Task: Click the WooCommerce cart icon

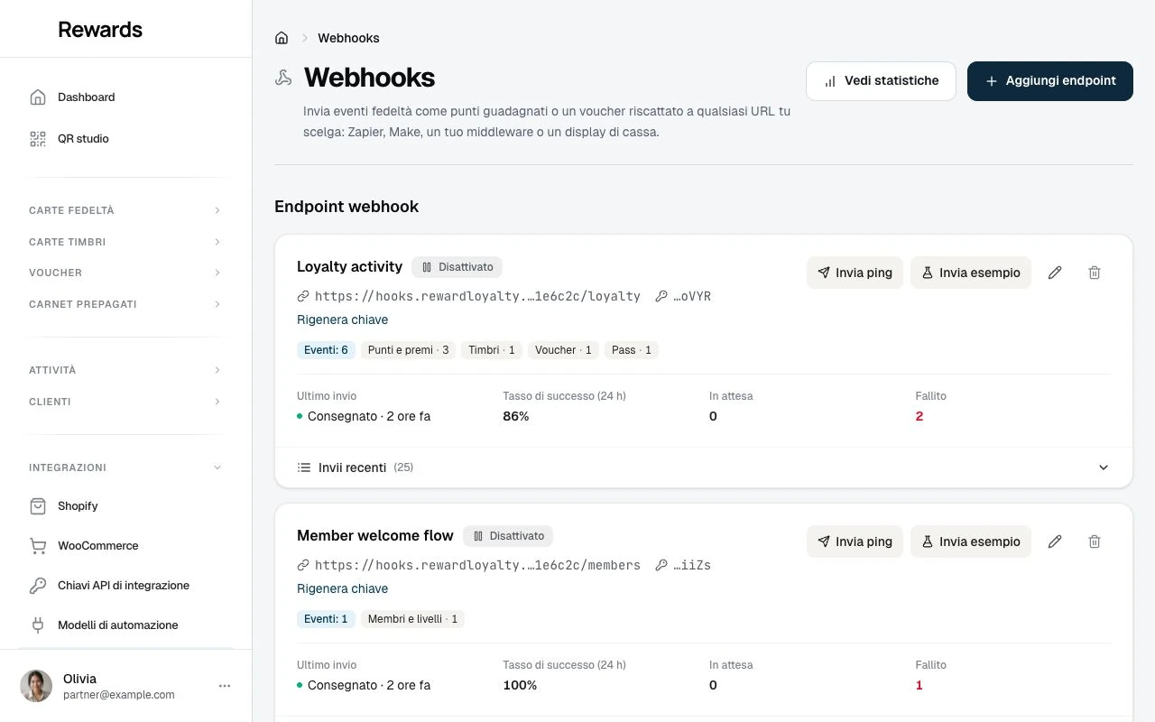Action: click(x=38, y=546)
